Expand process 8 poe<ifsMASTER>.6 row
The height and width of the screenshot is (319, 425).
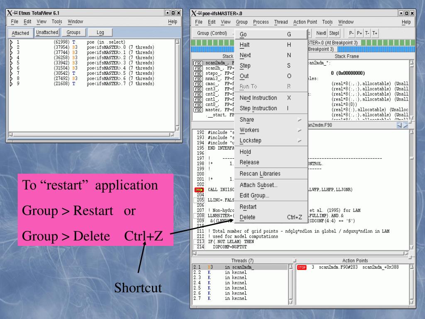click(x=11, y=79)
